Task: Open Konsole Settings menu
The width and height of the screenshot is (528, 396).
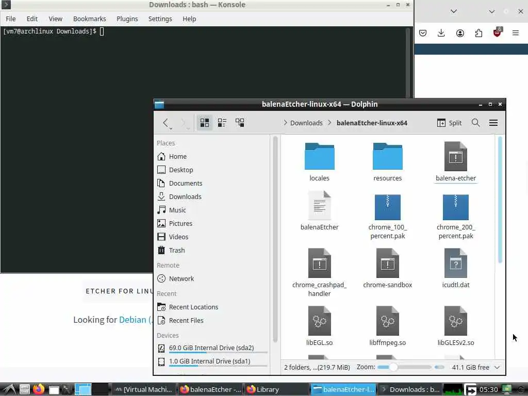Action: coord(160,19)
